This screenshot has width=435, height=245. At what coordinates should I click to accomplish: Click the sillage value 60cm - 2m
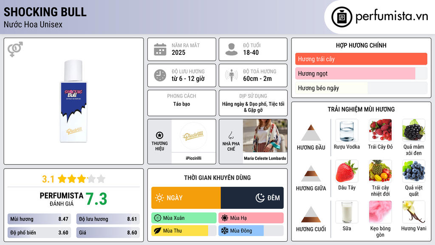(257, 79)
